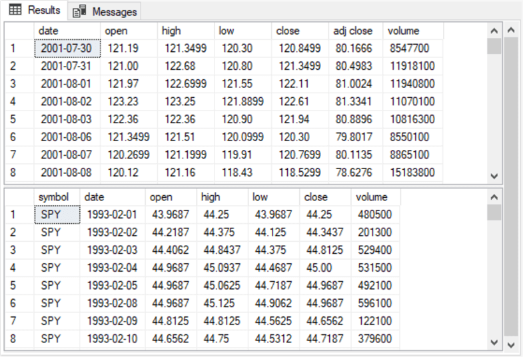Select SPY cell in row 1993-02-10
Screen dimensions: 523x357
coord(57,338)
